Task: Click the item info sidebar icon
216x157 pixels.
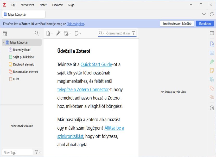Action: coord(212,44)
